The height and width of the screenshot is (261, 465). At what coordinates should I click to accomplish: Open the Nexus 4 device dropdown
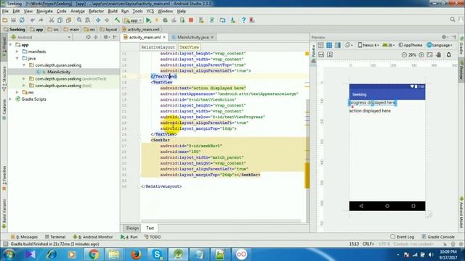pos(368,45)
